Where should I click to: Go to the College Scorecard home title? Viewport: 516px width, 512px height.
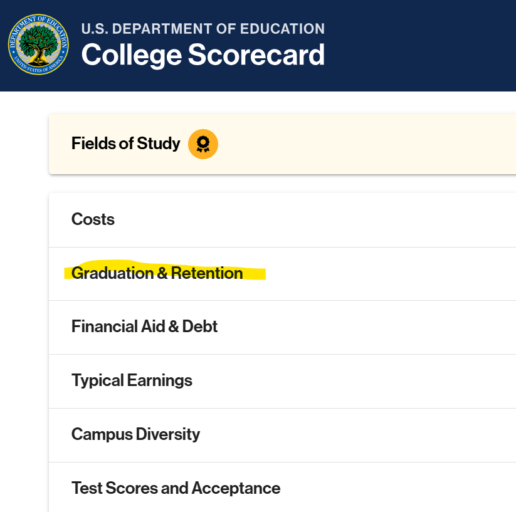203,55
